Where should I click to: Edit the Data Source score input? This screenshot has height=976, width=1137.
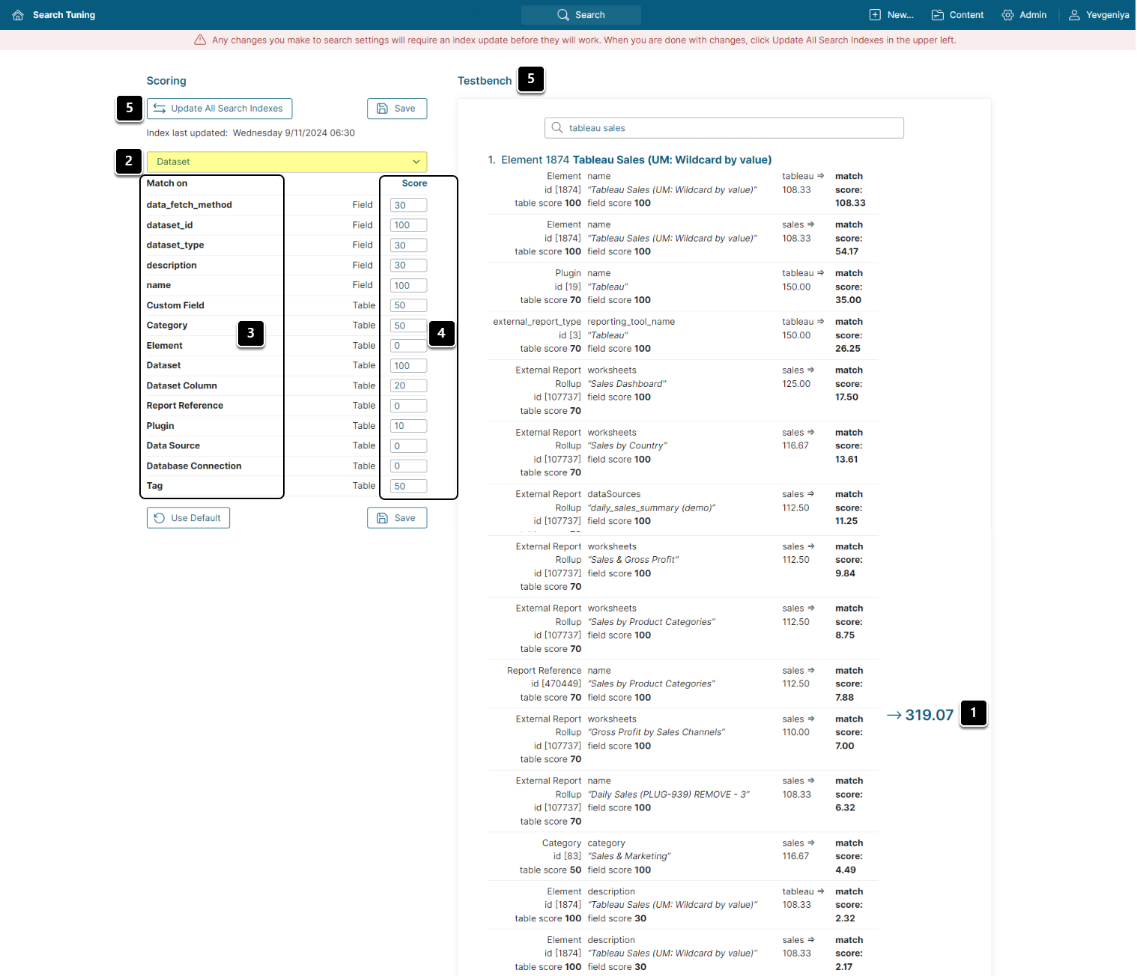(408, 446)
